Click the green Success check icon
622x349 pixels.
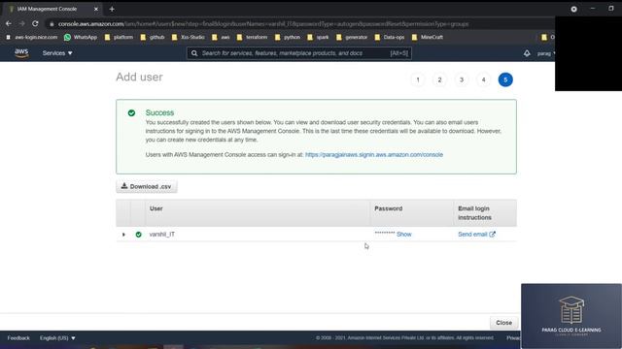(132, 113)
